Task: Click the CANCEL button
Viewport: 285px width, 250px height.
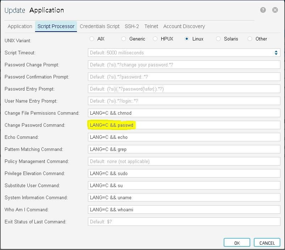Action: tap(267, 243)
